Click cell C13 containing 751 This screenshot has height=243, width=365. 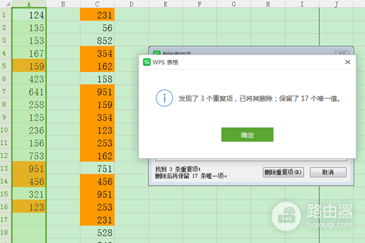97,168
